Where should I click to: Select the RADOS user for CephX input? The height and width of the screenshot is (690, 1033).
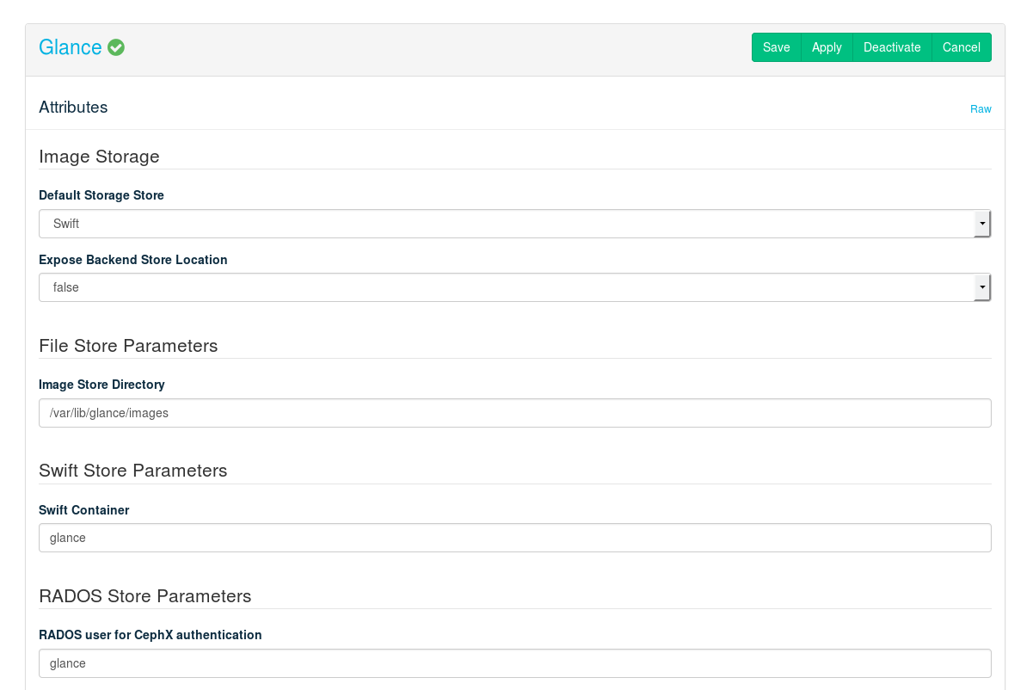(x=514, y=663)
